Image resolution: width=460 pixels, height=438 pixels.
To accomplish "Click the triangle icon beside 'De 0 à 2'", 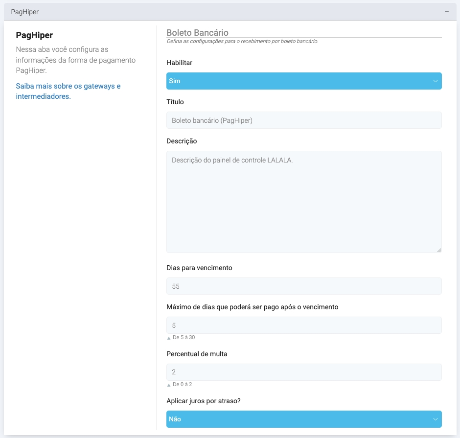I will point(169,385).
